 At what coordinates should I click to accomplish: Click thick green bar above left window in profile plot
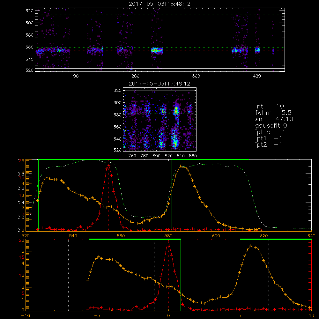pos(79,159)
